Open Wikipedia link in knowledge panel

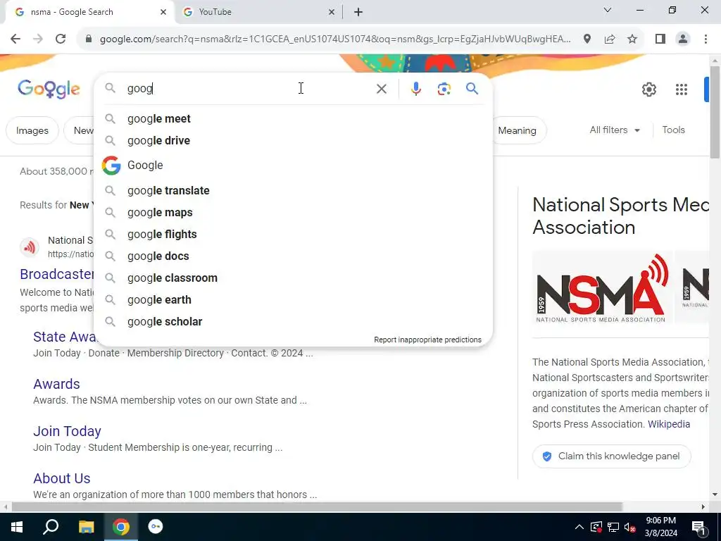pos(669,424)
